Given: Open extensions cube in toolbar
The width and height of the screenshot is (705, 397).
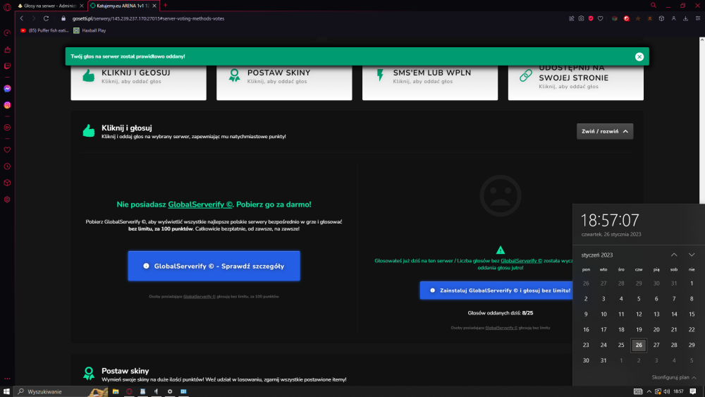Looking at the screenshot, I should (x=661, y=18).
